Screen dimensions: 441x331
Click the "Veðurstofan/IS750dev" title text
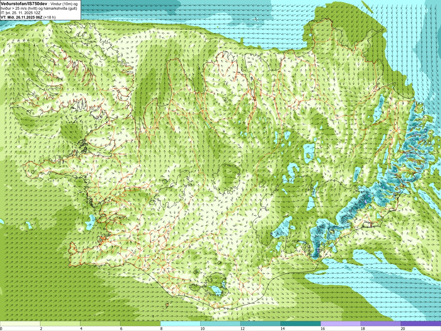pyautogui.click(x=24, y=3)
